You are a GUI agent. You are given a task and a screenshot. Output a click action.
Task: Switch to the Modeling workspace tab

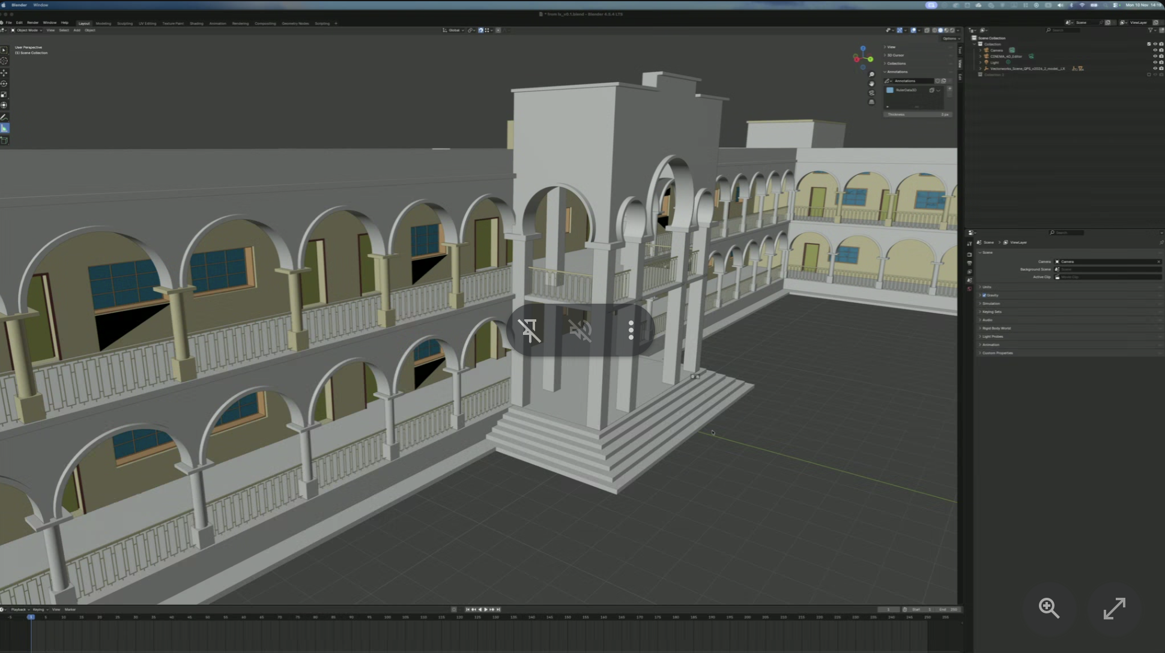coord(103,23)
